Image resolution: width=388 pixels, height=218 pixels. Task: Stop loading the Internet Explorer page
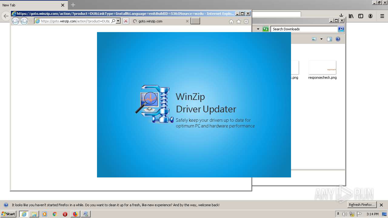click(x=126, y=21)
